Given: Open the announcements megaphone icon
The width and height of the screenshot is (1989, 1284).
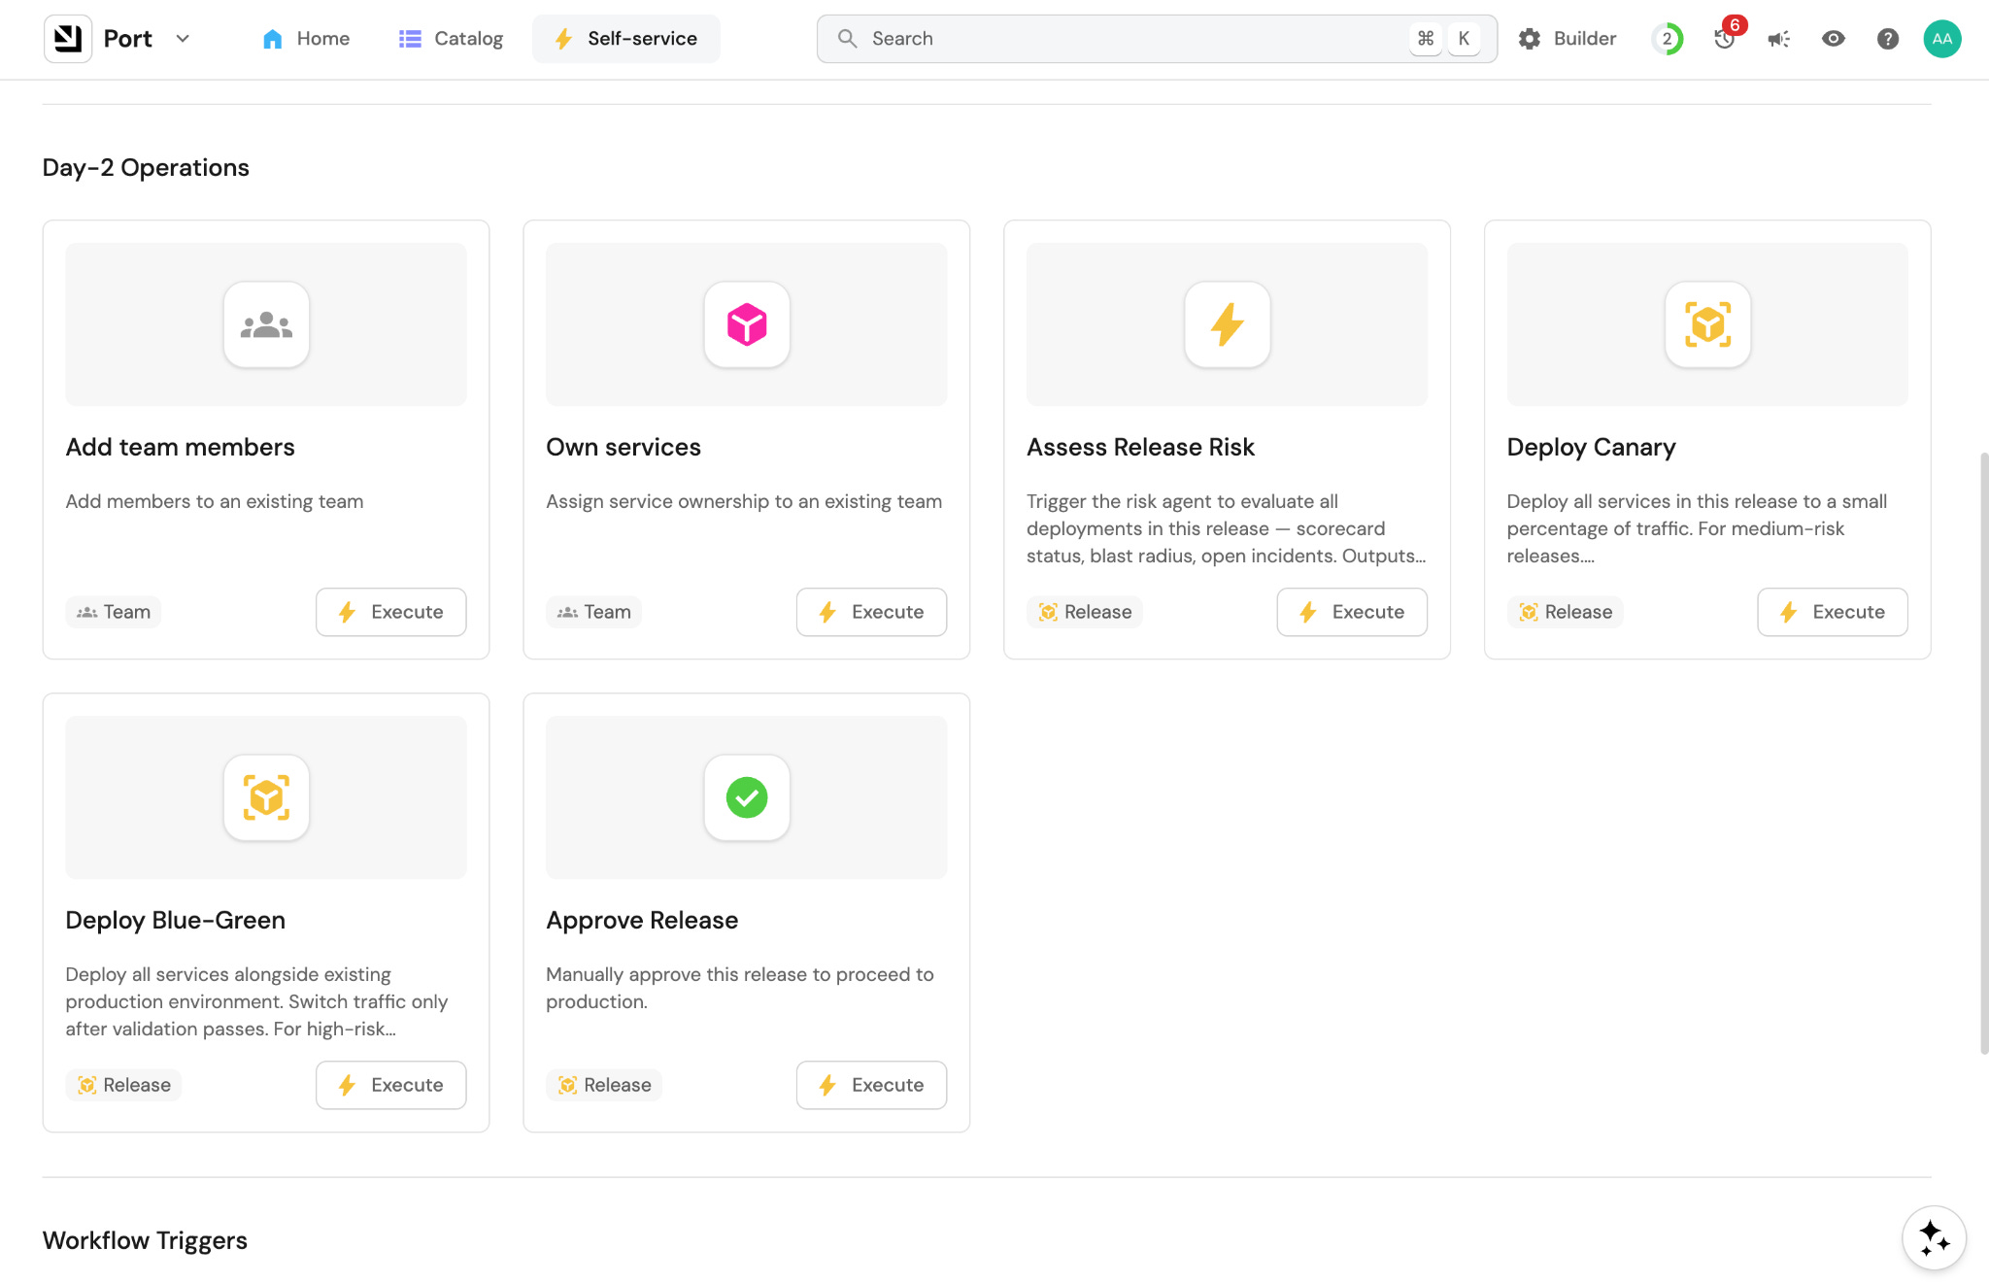Looking at the screenshot, I should (x=1778, y=39).
